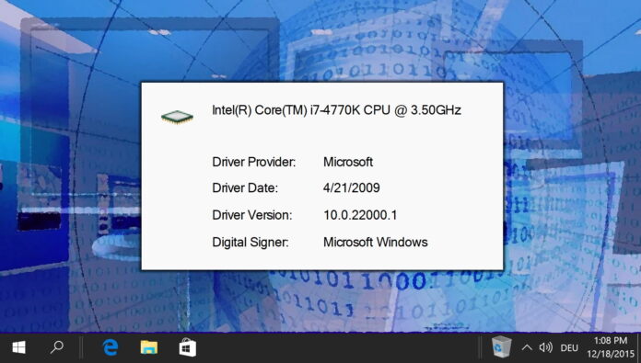Open the Windows Start menu
641x363 pixels.
pyautogui.click(x=18, y=348)
